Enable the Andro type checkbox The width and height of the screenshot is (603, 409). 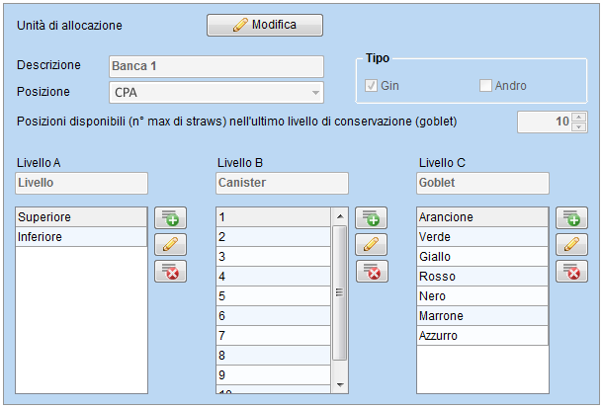pyautogui.click(x=485, y=85)
